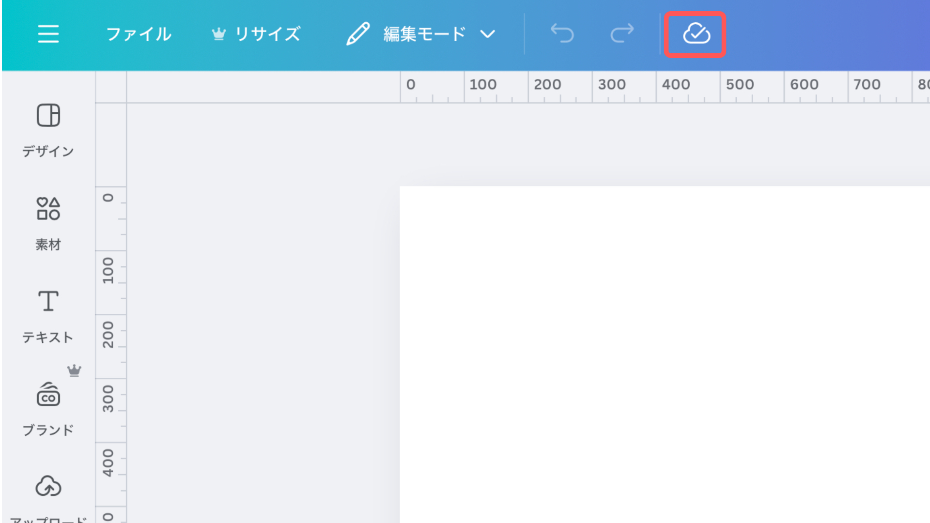Screen dimensions: 930x523
Task: Open the ファイル menu
Action: coord(139,34)
